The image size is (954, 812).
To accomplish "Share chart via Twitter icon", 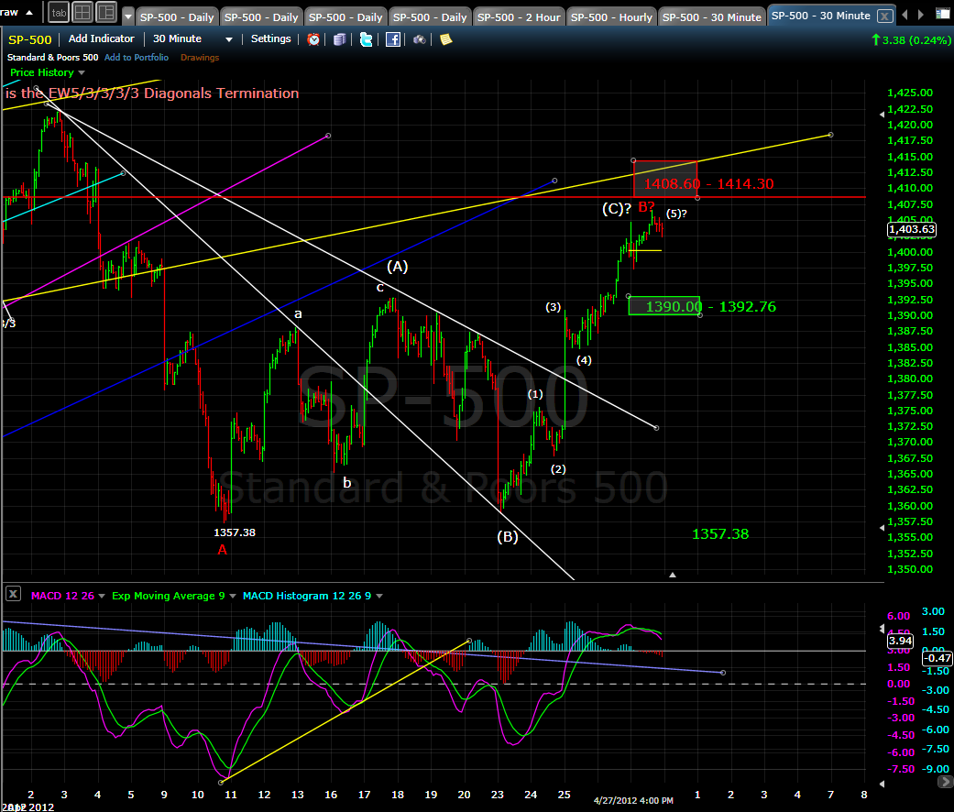I will tap(367, 39).
